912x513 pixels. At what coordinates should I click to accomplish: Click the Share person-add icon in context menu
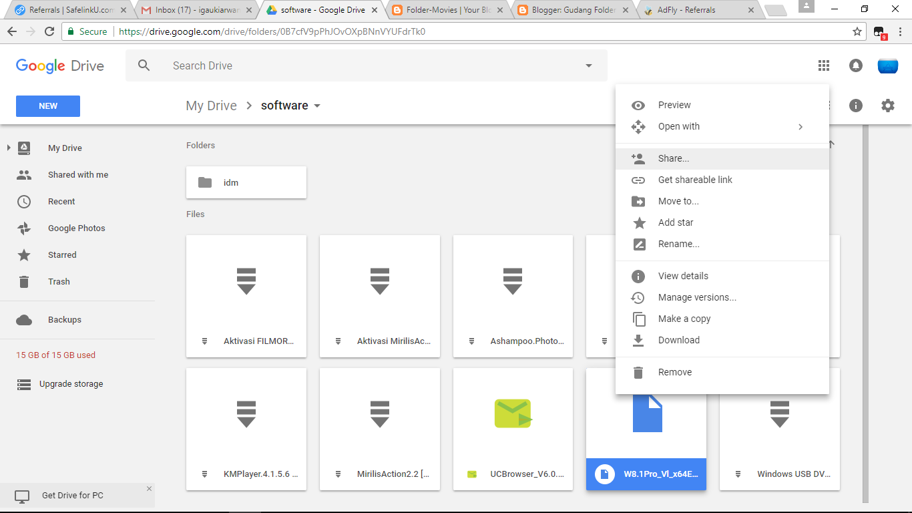coord(638,158)
